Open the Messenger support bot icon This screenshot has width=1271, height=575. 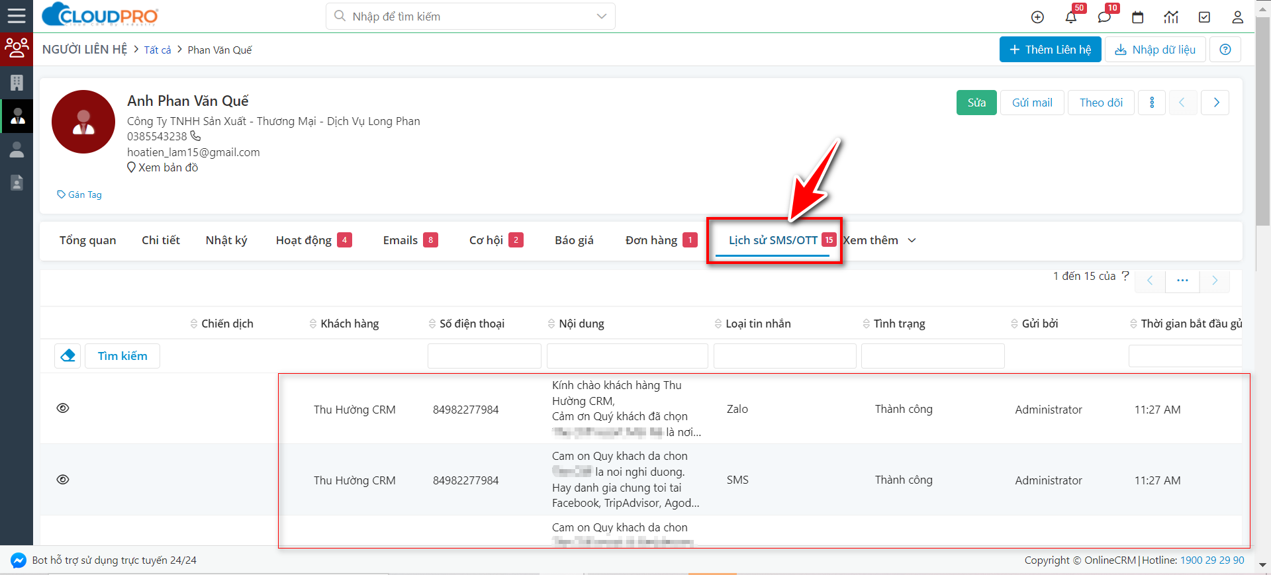(19, 560)
